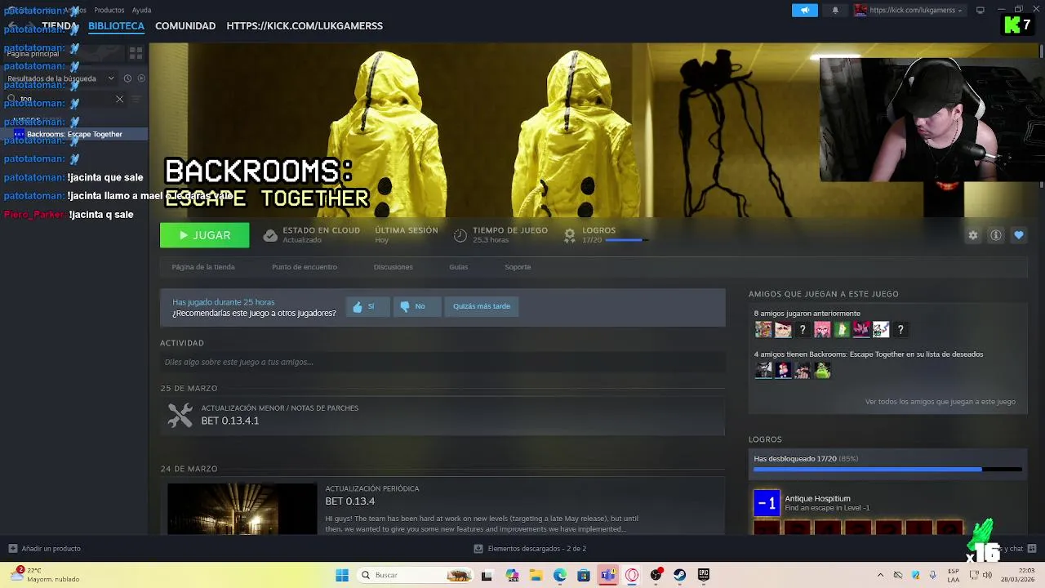The image size is (1045, 588).
Task: Open Microsoft Edge from the taskbar
Action: tap(560, 575)
